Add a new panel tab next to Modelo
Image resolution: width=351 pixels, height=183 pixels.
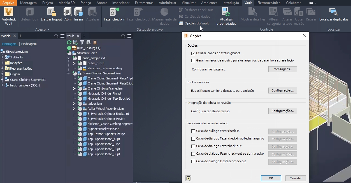21,36
